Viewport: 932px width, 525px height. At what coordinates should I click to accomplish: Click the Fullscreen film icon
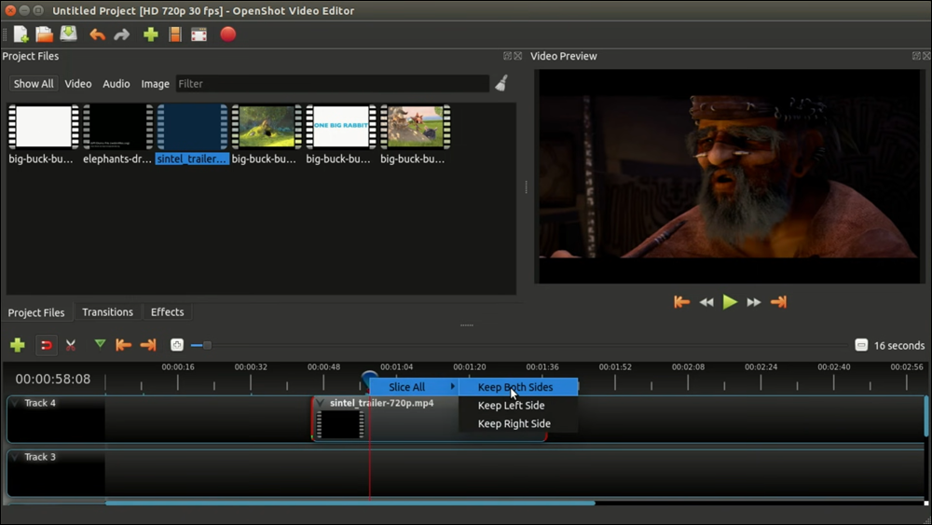click(199, 35)
